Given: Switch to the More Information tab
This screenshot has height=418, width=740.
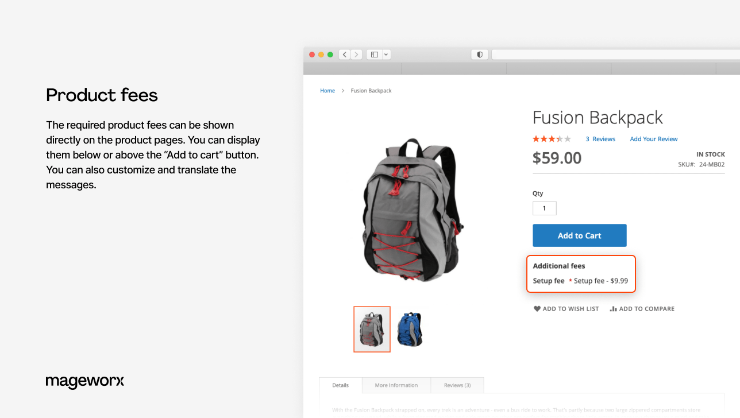Looking at the screenshot, I should [x=396, y=385].
